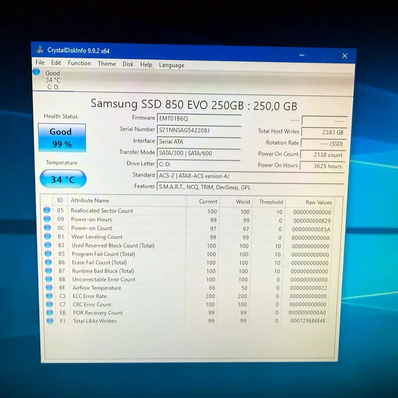Click status orb for Total LBAs Written
This screenshot has height=398, width=398.
tap(50, 321)
